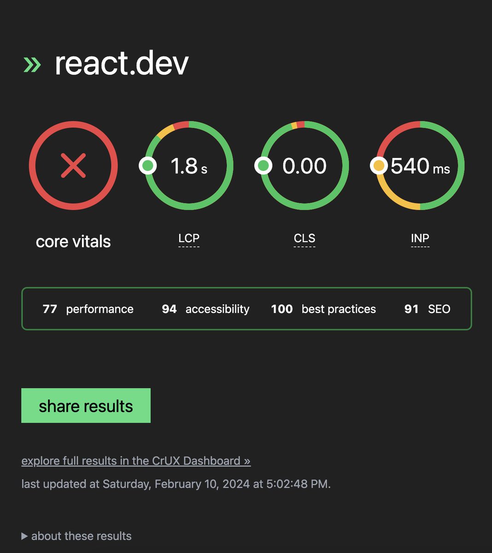Click the yellow marker dot on INP ring

(x=379, y=165)
